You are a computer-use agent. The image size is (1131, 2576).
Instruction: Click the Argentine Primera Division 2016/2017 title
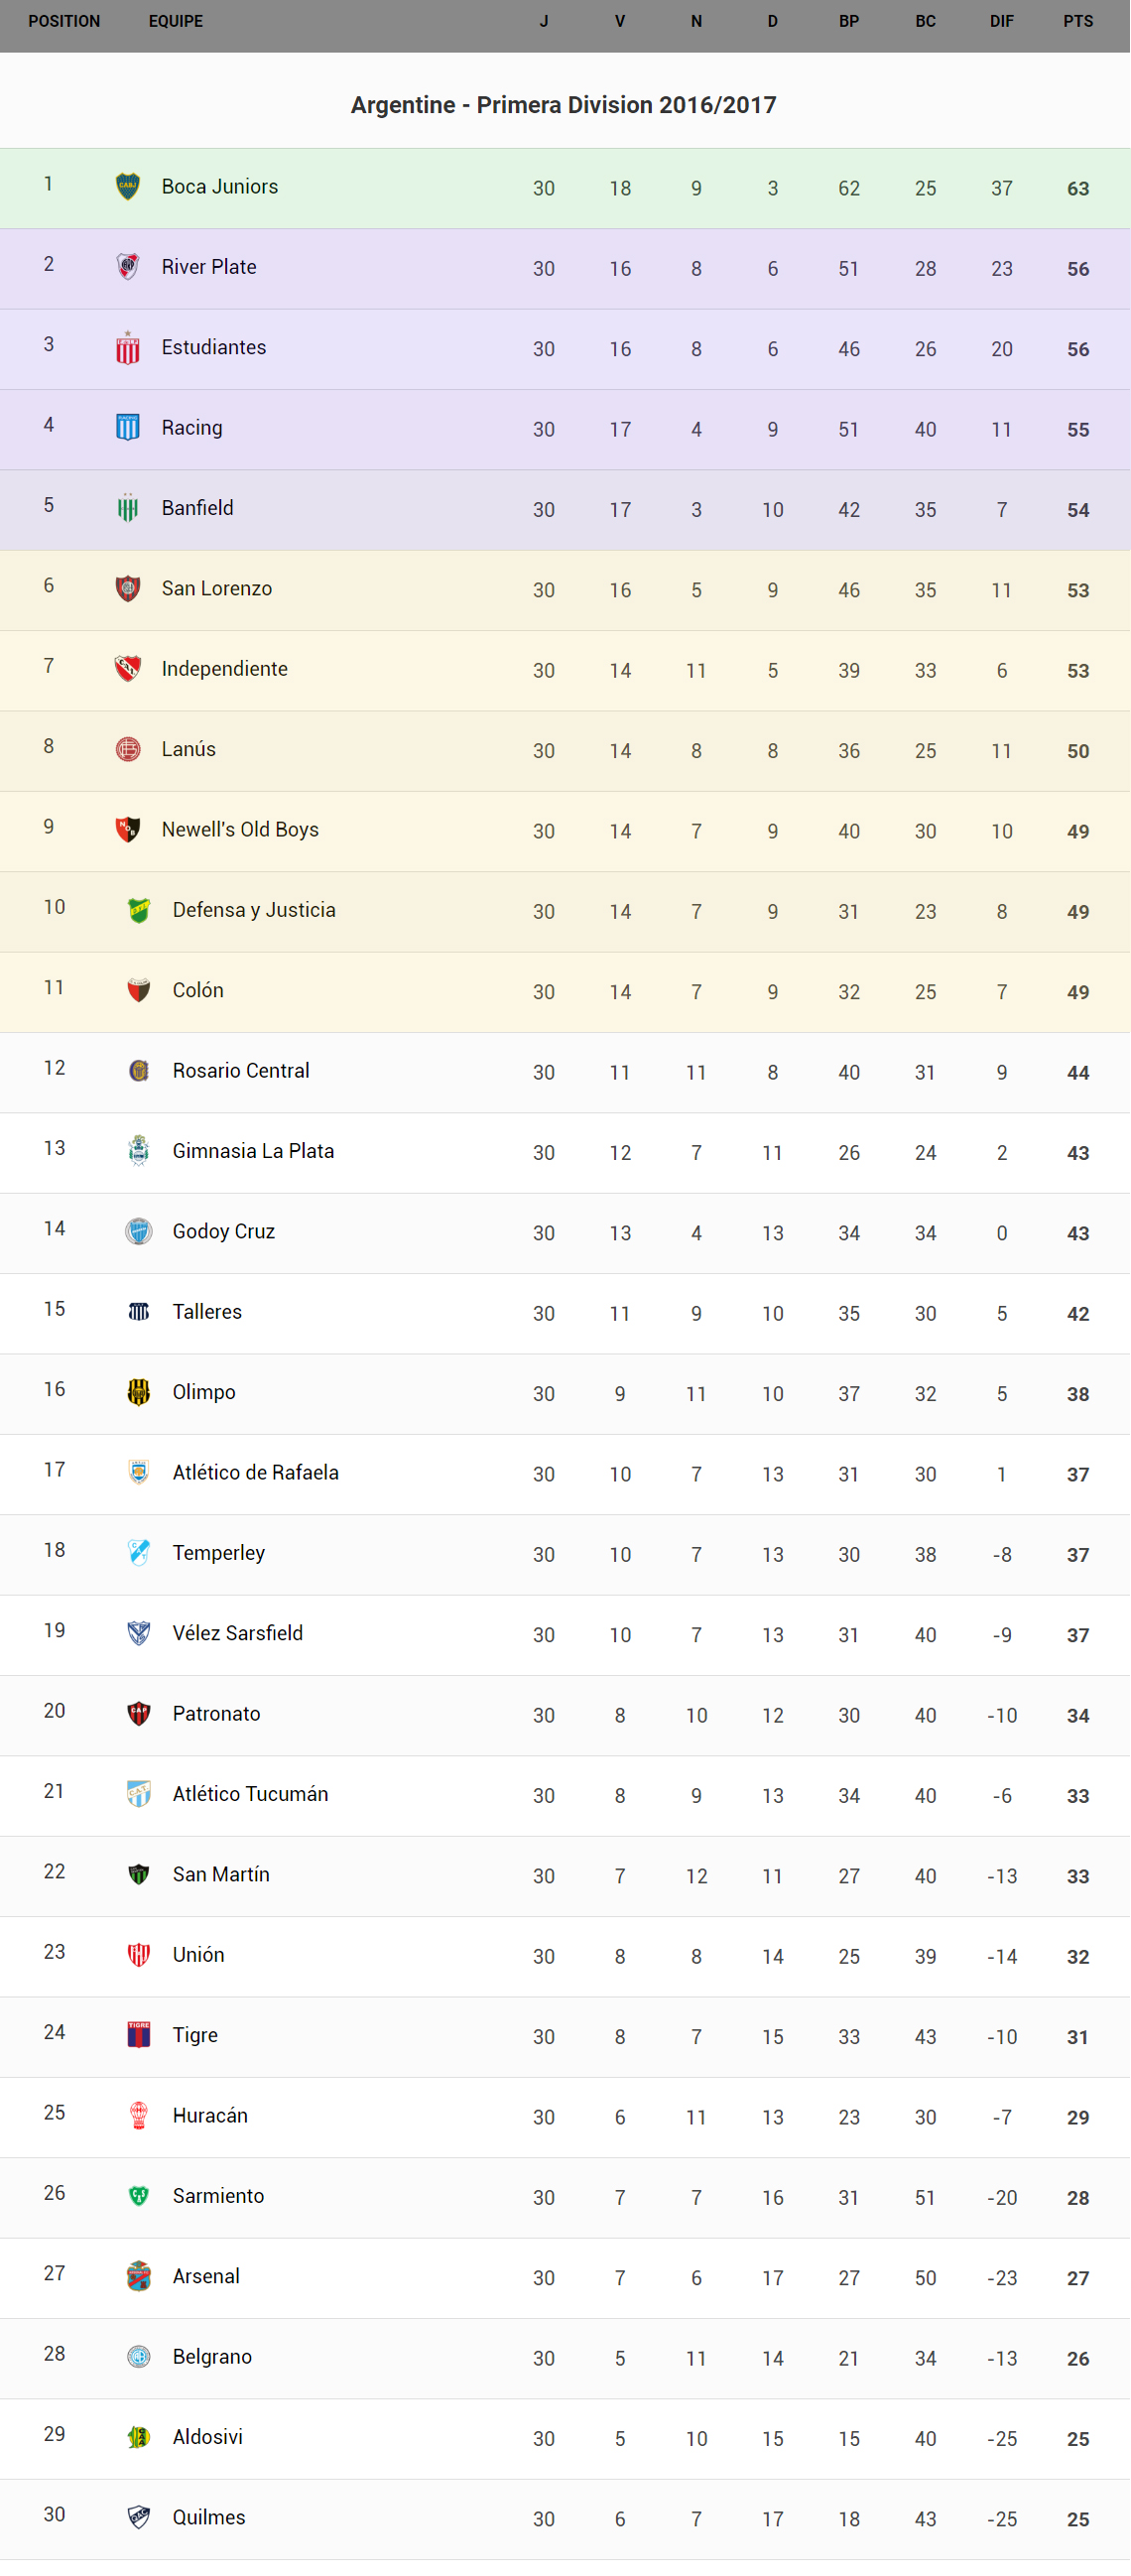[564, 105]
